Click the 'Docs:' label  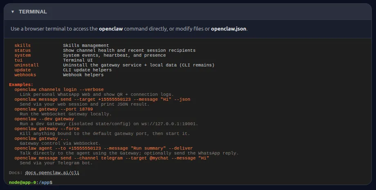[16, 173]
